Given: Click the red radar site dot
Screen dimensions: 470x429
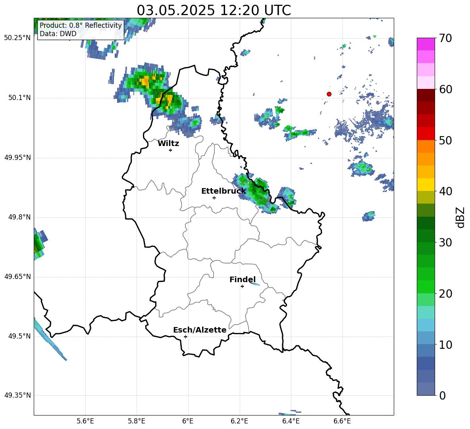Looking at the screenshot, I should point(329,94).
